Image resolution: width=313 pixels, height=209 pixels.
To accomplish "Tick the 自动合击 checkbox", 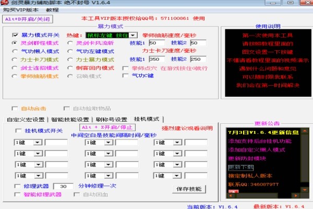I will point(15,109).
